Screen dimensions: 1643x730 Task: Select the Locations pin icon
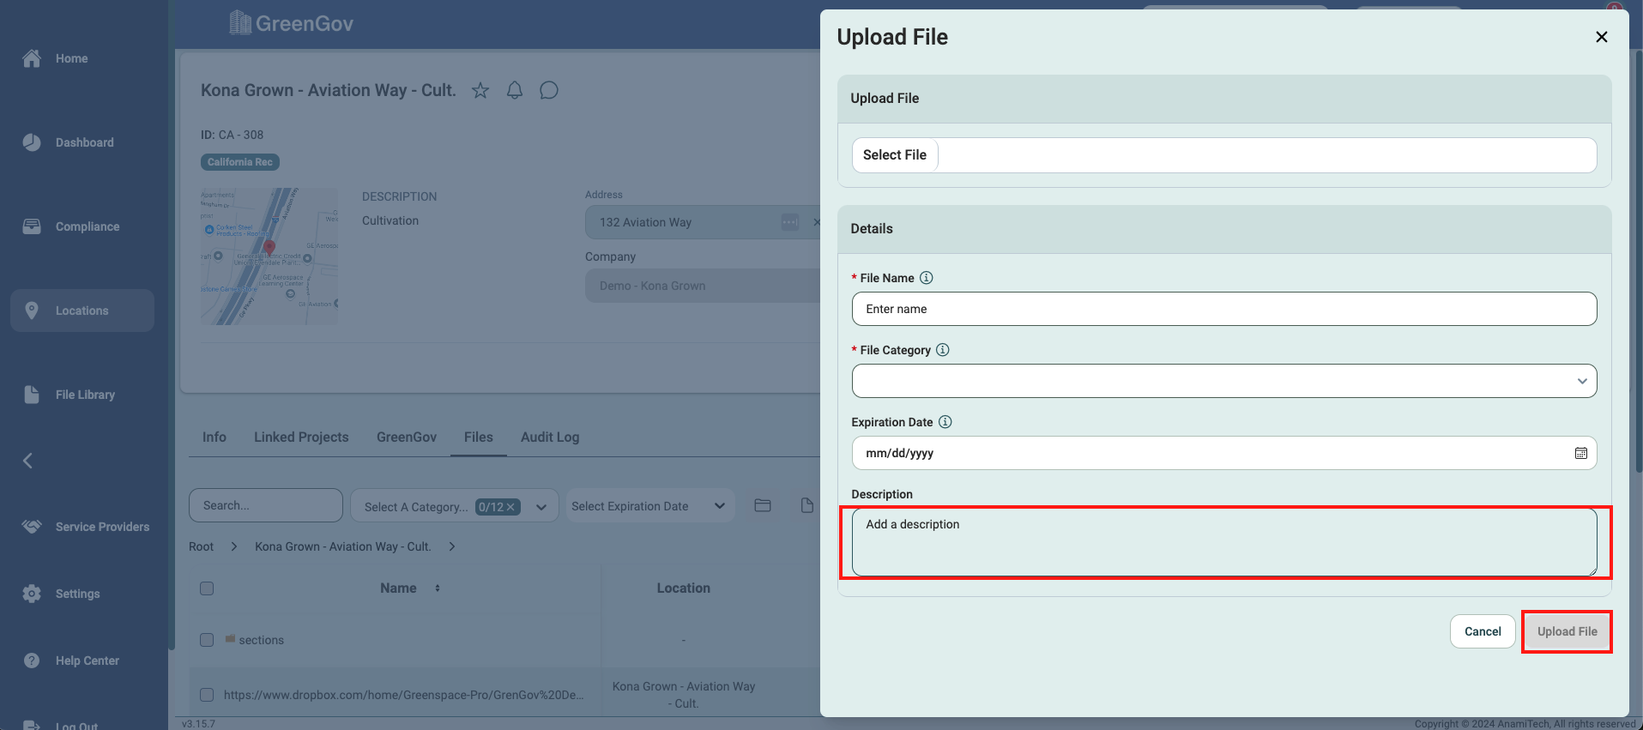(x=32, y=311)
